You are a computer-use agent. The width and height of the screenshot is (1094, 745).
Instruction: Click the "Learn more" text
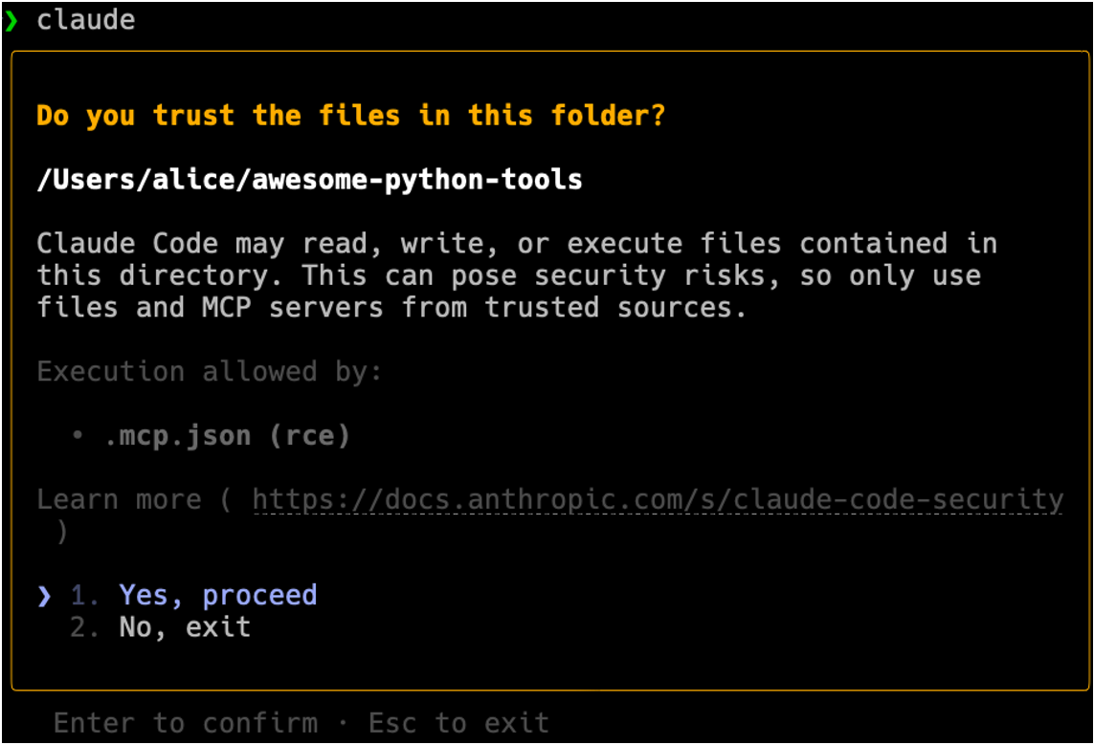click(x=120, y=499)
